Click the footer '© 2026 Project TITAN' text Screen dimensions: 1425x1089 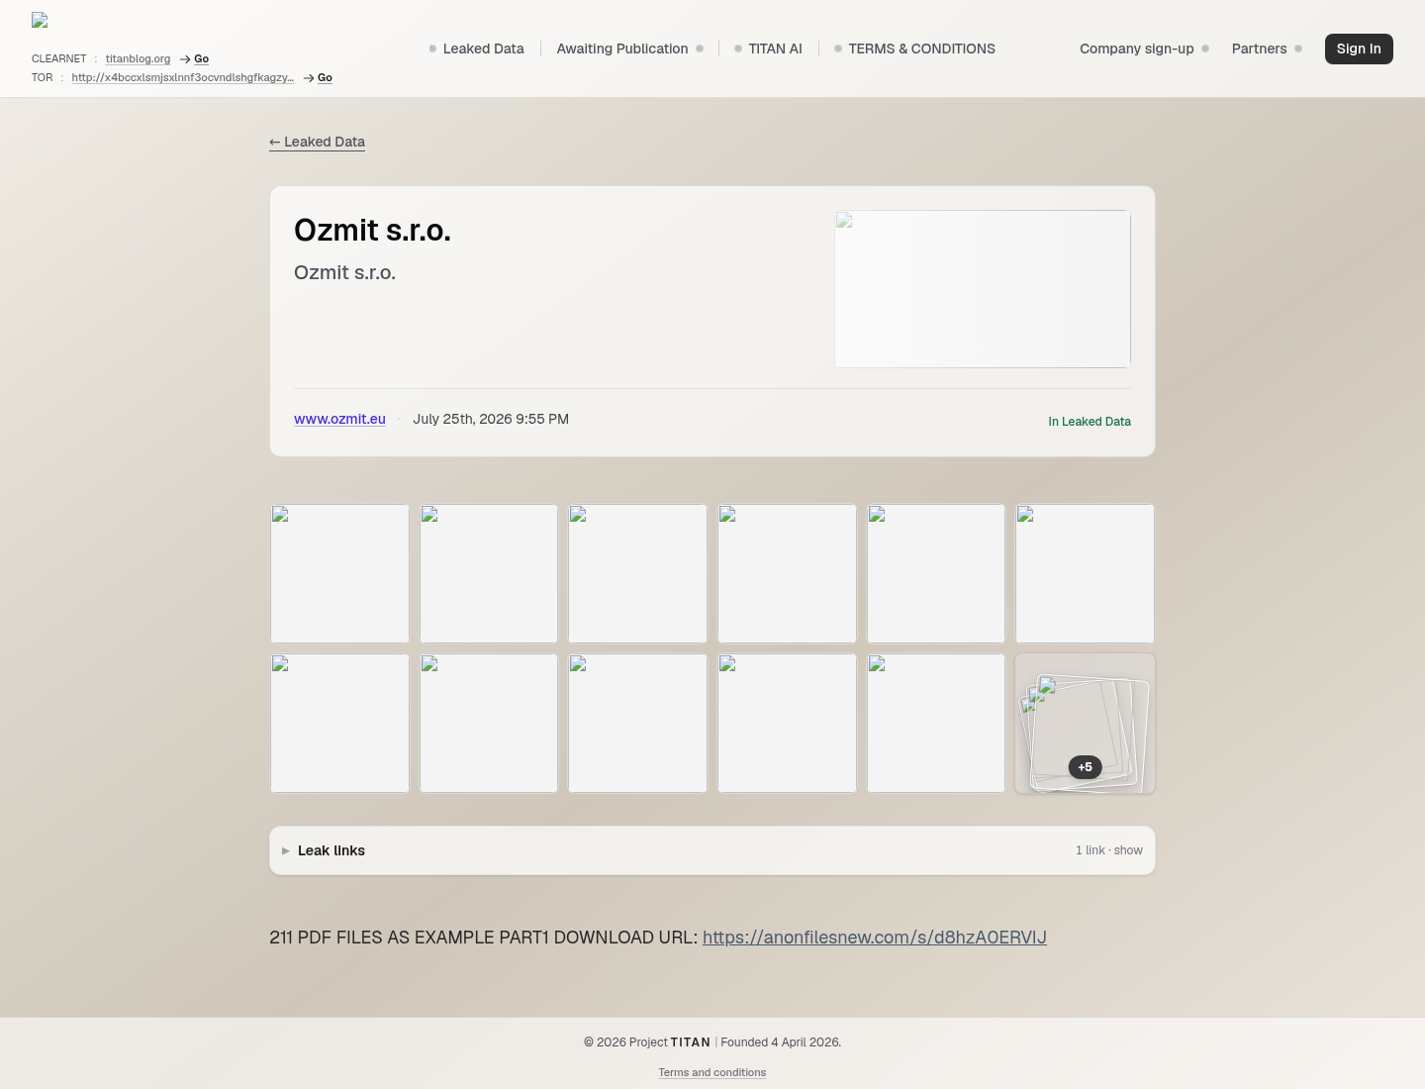point(647,1041)
